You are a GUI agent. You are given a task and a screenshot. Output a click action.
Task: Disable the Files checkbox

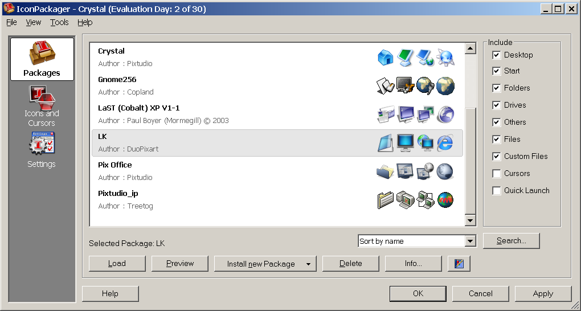pyautogui.click(x=497, y=139)
